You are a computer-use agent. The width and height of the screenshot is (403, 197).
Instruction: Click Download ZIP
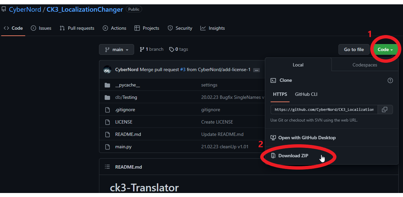[x=293, y=156]
